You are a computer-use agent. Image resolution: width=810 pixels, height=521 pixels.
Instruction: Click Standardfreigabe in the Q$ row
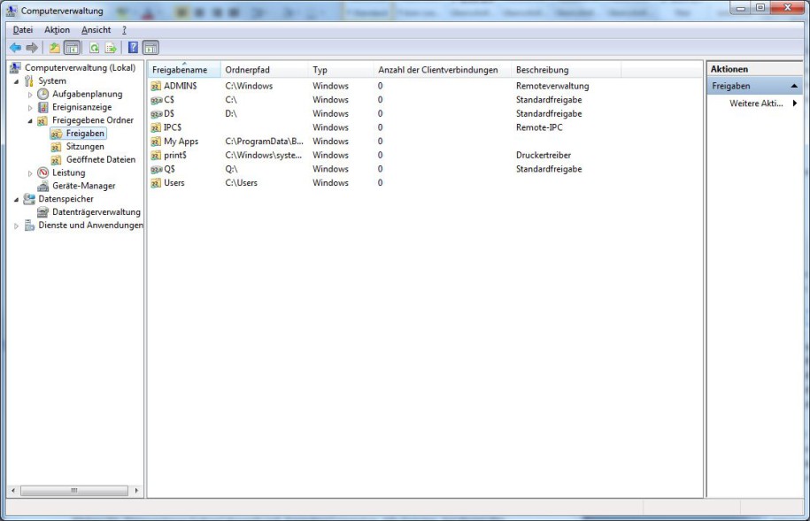point(549,169)
